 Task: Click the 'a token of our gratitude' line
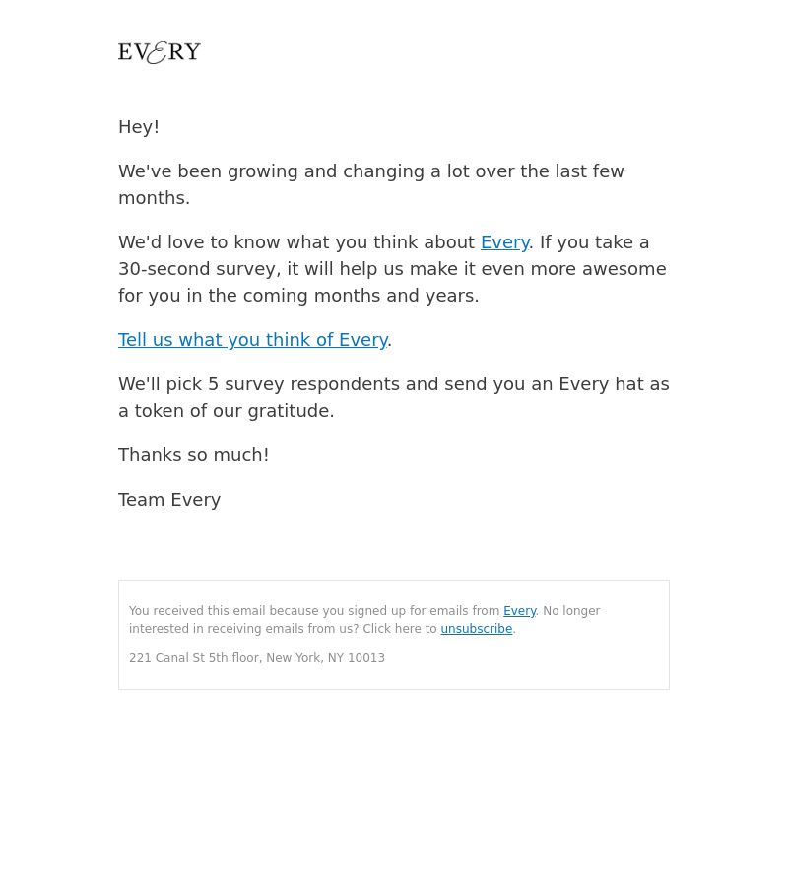coord(227,411)
